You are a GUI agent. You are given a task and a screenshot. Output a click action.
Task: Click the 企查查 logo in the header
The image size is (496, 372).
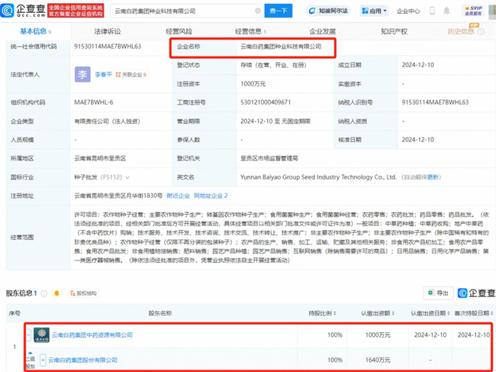pyautogui.click(x=21, y=11)
